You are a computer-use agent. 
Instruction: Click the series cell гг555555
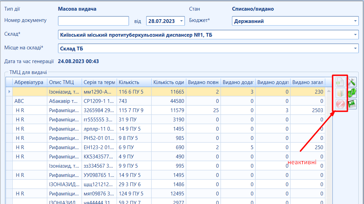(99, 120)
